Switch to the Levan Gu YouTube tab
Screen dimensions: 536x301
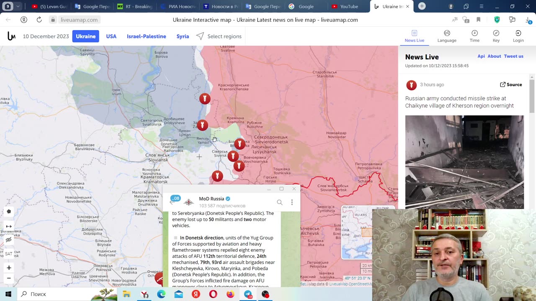point(49,6)
